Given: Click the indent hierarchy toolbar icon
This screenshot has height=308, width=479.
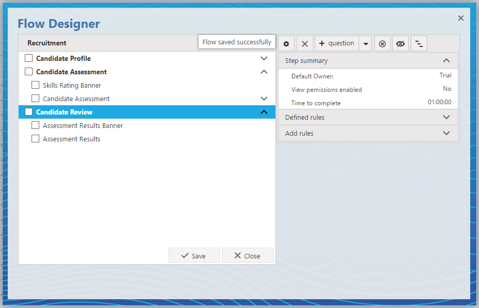Looking at the screenshot, I should (419, 44).
